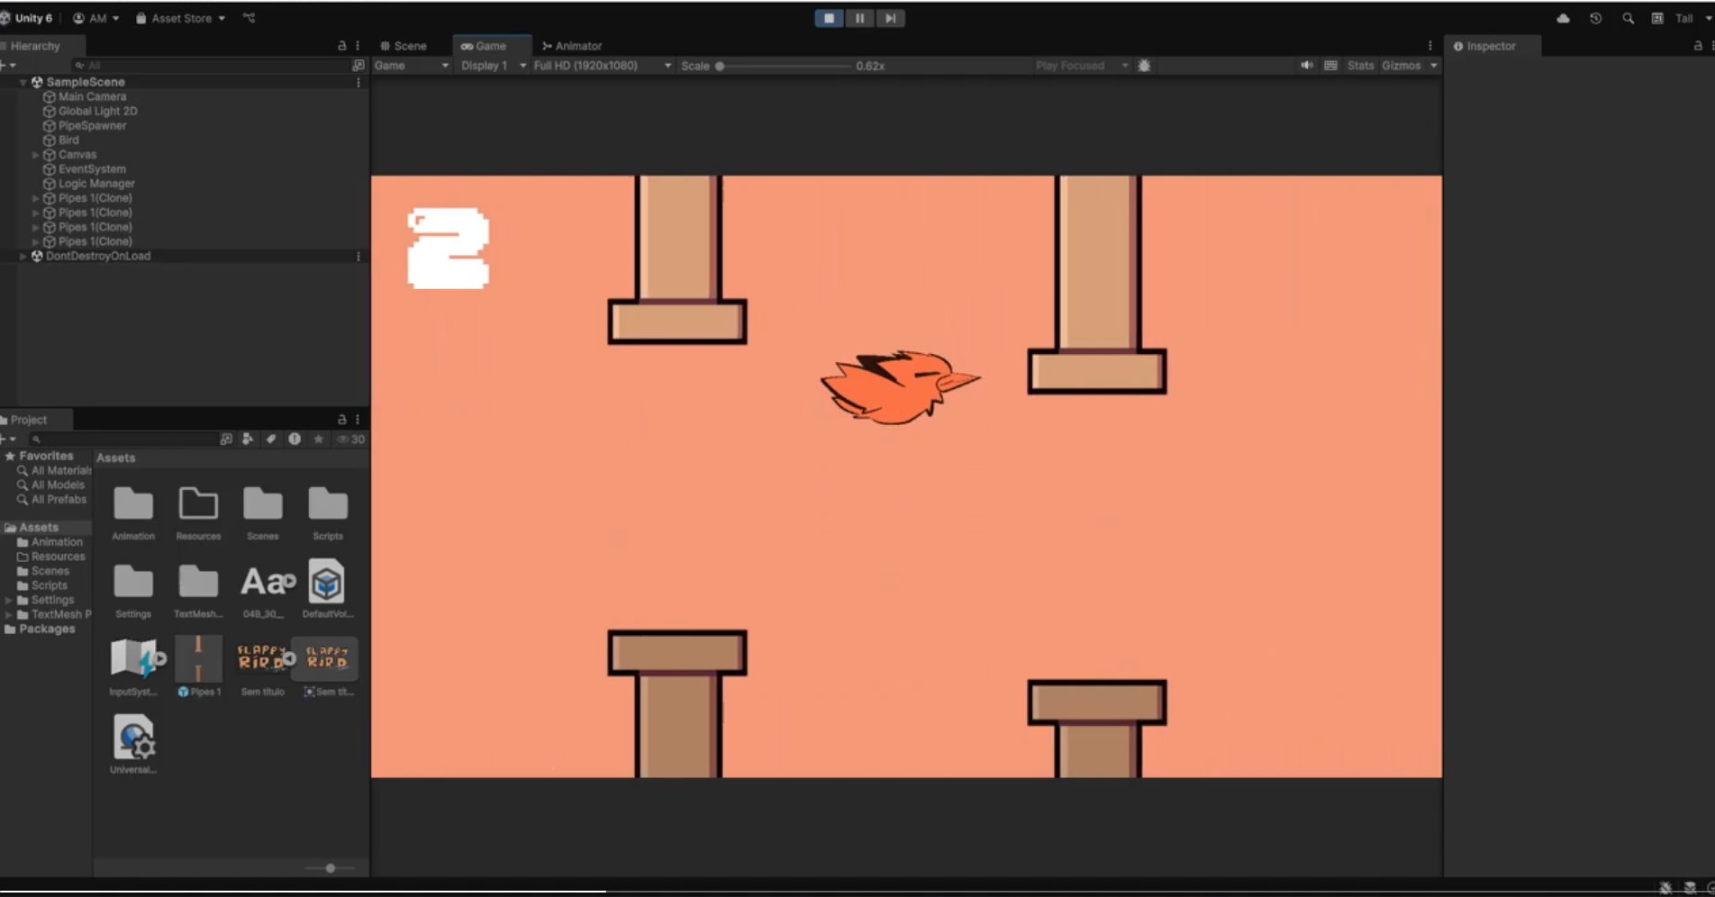Screen dimensions: 1715x897
Task: Select EventSystem in Hierarchy
Action: pos(92,168)
